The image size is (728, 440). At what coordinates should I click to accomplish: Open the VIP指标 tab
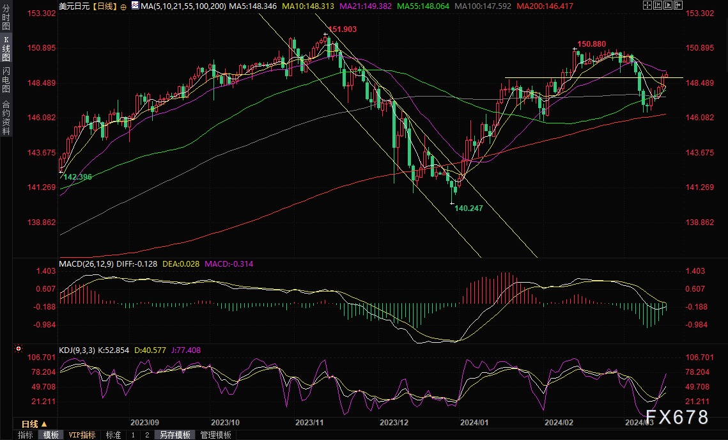click(x=82, y=435)
